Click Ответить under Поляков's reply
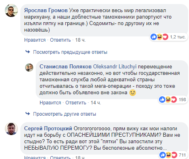The width and height of the screenshot is (189, 159). tap(76, 103)
